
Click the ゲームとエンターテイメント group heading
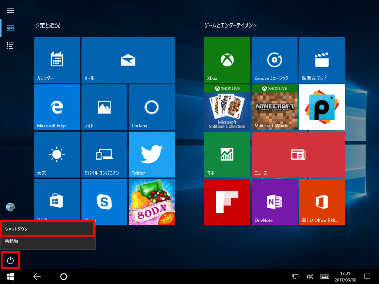coord(230,25)
